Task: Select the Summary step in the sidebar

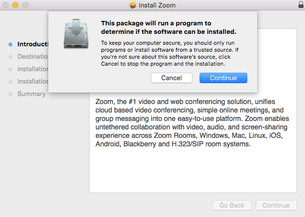Action: [31, 94]
